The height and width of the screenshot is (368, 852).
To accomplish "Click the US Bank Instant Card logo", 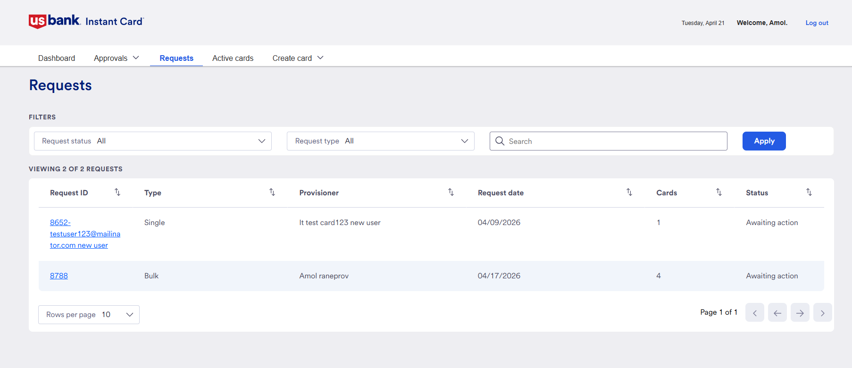I will pos(86,21).
